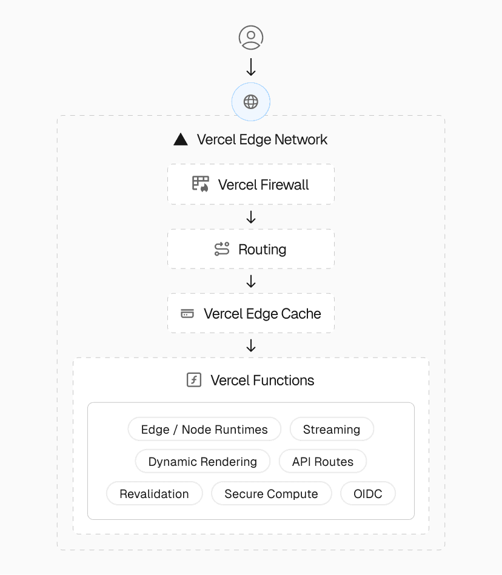The image size is (502, 575).
Task: Select the Edge / Node Runtimes pill
Action: coord(204,430)
